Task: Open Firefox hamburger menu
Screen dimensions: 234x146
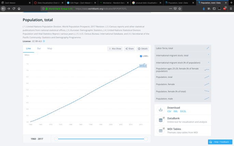Action: [x=231, y=9]
